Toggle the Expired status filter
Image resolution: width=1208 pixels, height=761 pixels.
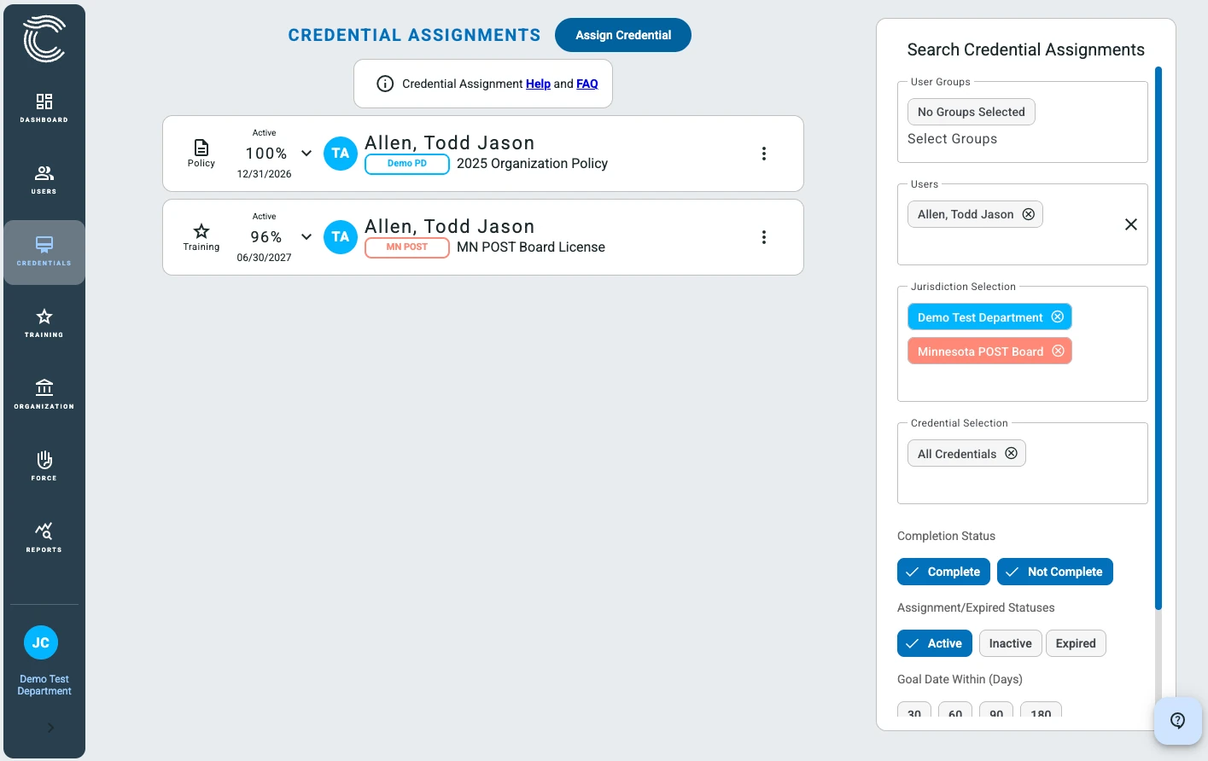tap(1076, 643)
